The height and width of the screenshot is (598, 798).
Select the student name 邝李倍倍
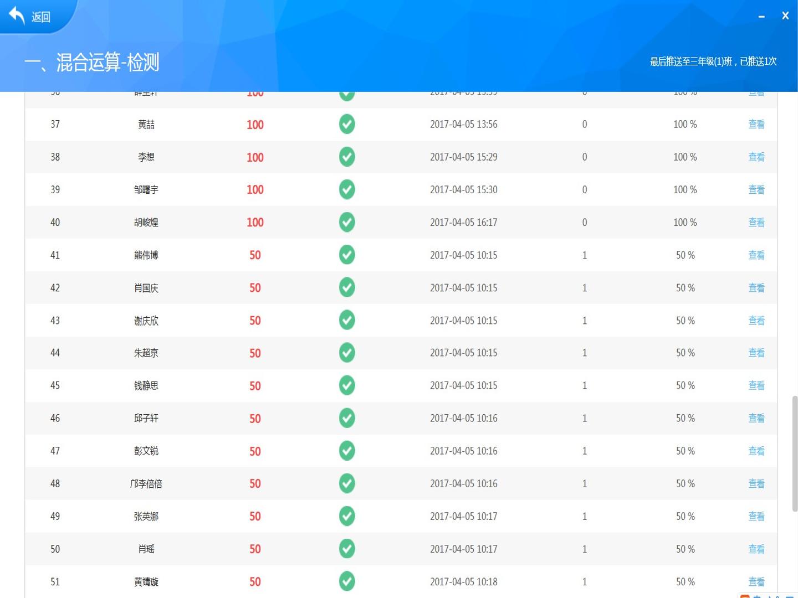point(146,483)
